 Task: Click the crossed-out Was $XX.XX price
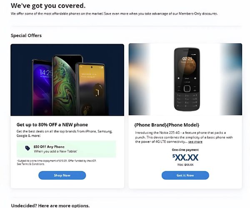pos(185,165)
